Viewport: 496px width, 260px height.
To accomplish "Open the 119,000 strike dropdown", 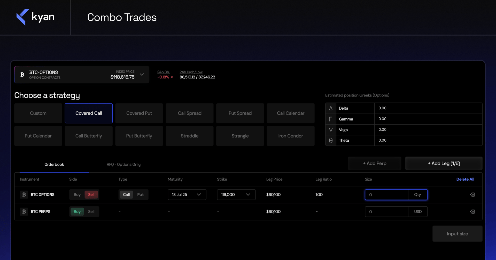I will pos(236,194).
